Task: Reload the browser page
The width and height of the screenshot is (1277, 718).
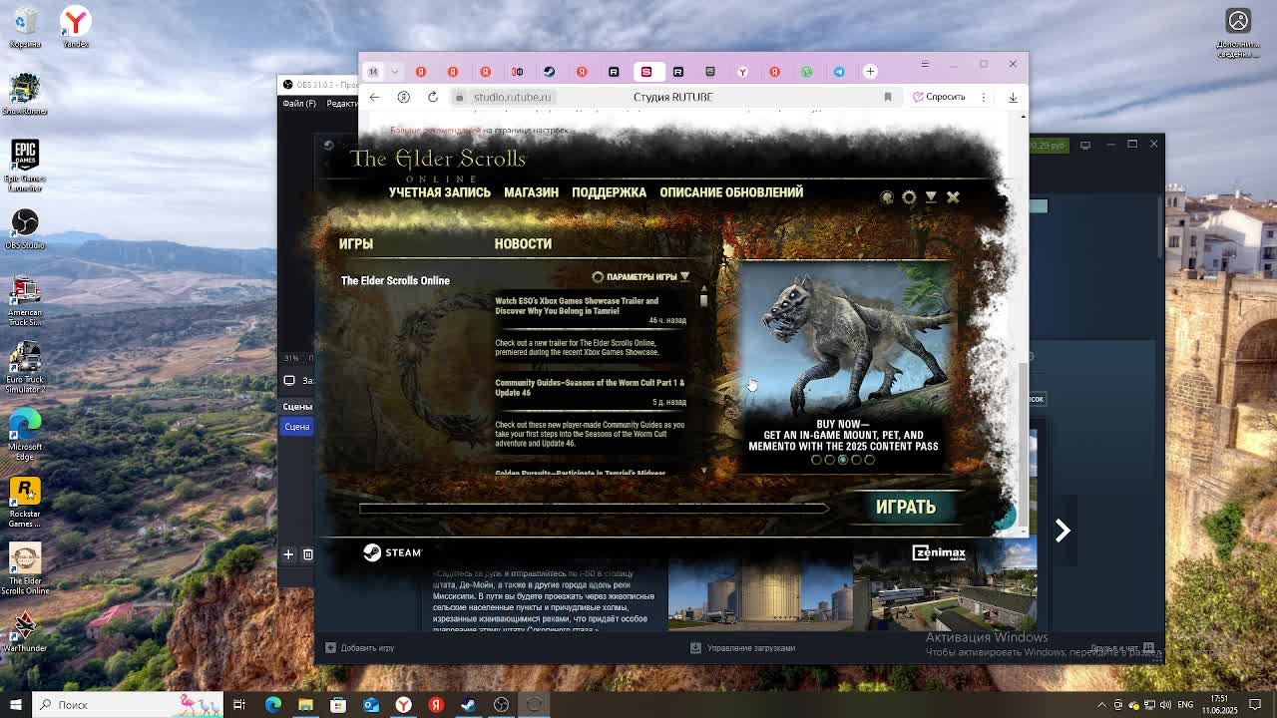Action: pos(433,97)
